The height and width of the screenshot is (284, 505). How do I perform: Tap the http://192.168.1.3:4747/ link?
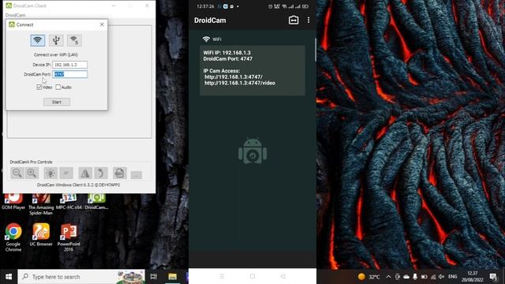coord(234,77)
